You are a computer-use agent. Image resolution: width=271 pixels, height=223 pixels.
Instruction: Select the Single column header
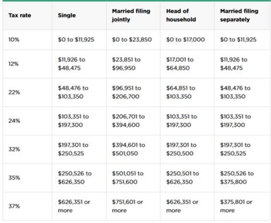(67, 15)
